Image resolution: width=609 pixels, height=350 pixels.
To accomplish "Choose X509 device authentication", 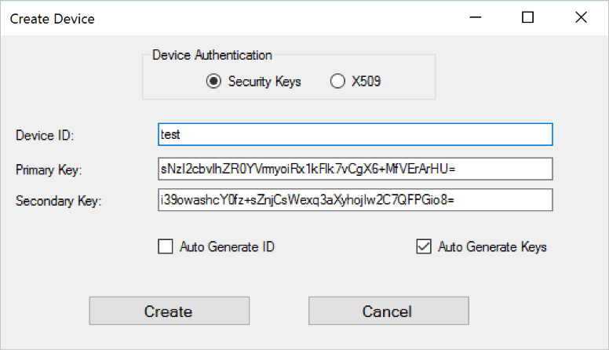I will coord(338,81).
